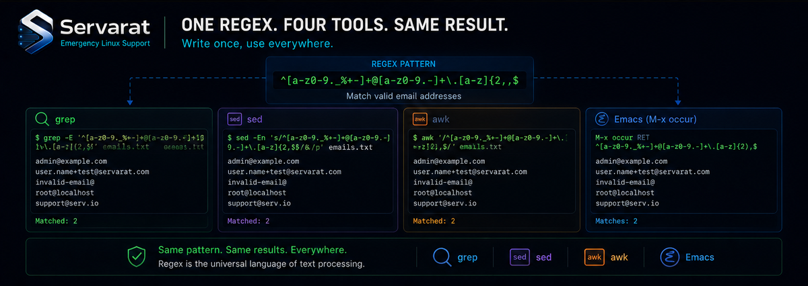Click the '$ sed -En' command line
This screenshot has height=286, width=808.
(309, 141)
